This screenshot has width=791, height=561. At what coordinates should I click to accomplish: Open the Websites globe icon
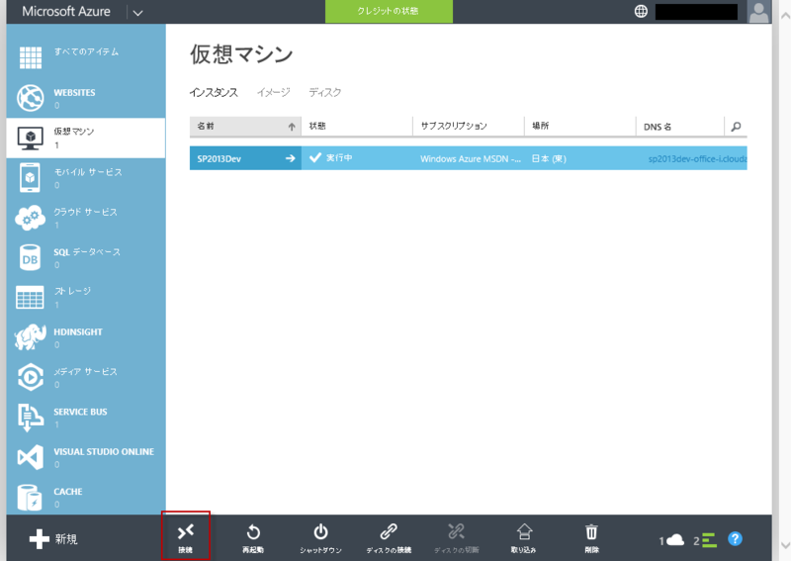pyautogui.click(x=31, y=97)
